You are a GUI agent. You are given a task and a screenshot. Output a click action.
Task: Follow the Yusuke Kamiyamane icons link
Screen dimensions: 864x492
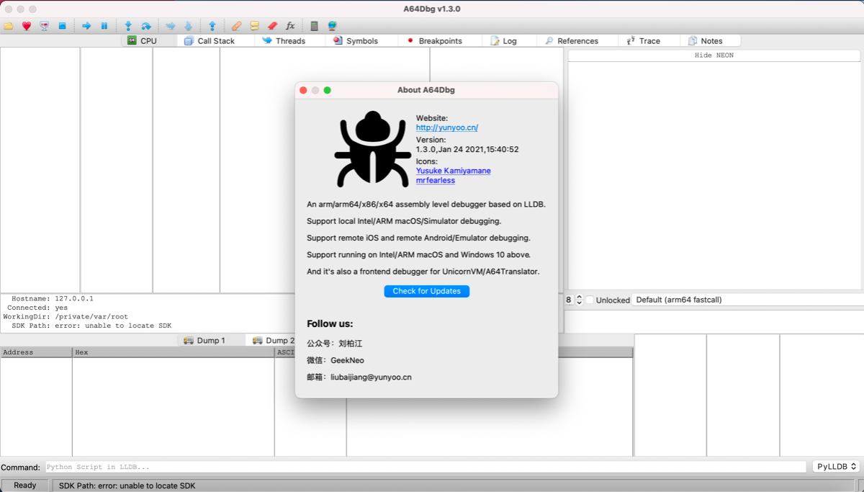(x=454, y=171)
